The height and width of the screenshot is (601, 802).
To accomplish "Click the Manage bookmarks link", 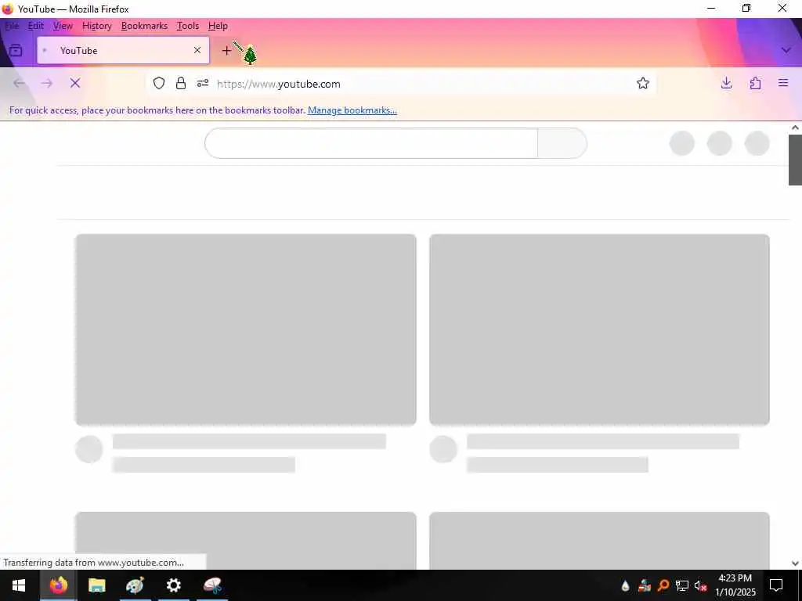I will click(352, 110).
